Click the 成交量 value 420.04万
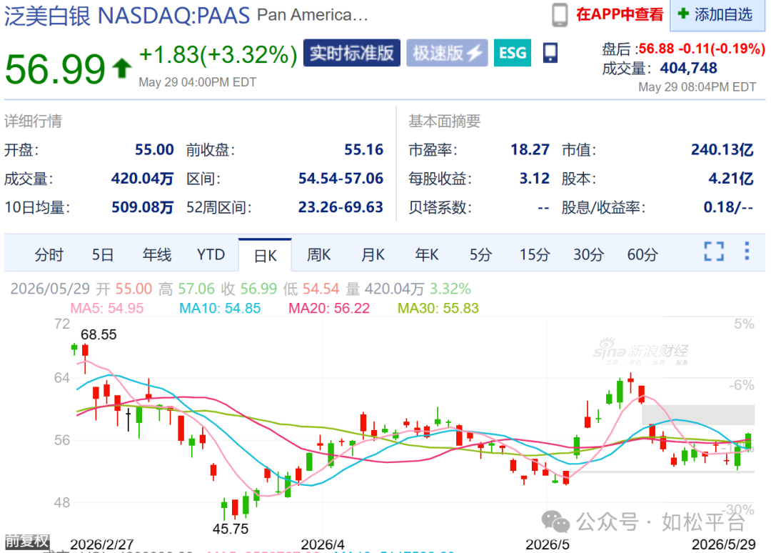Screen dimensions: 771x553 [x=142, y=178]
